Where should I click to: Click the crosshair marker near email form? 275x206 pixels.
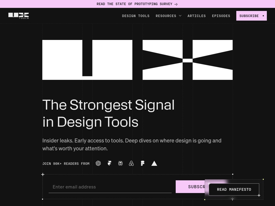pyautogui.click(x=43, y=174)
